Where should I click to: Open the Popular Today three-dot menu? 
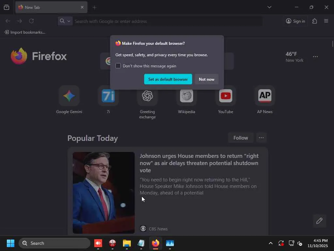(261, 138)
